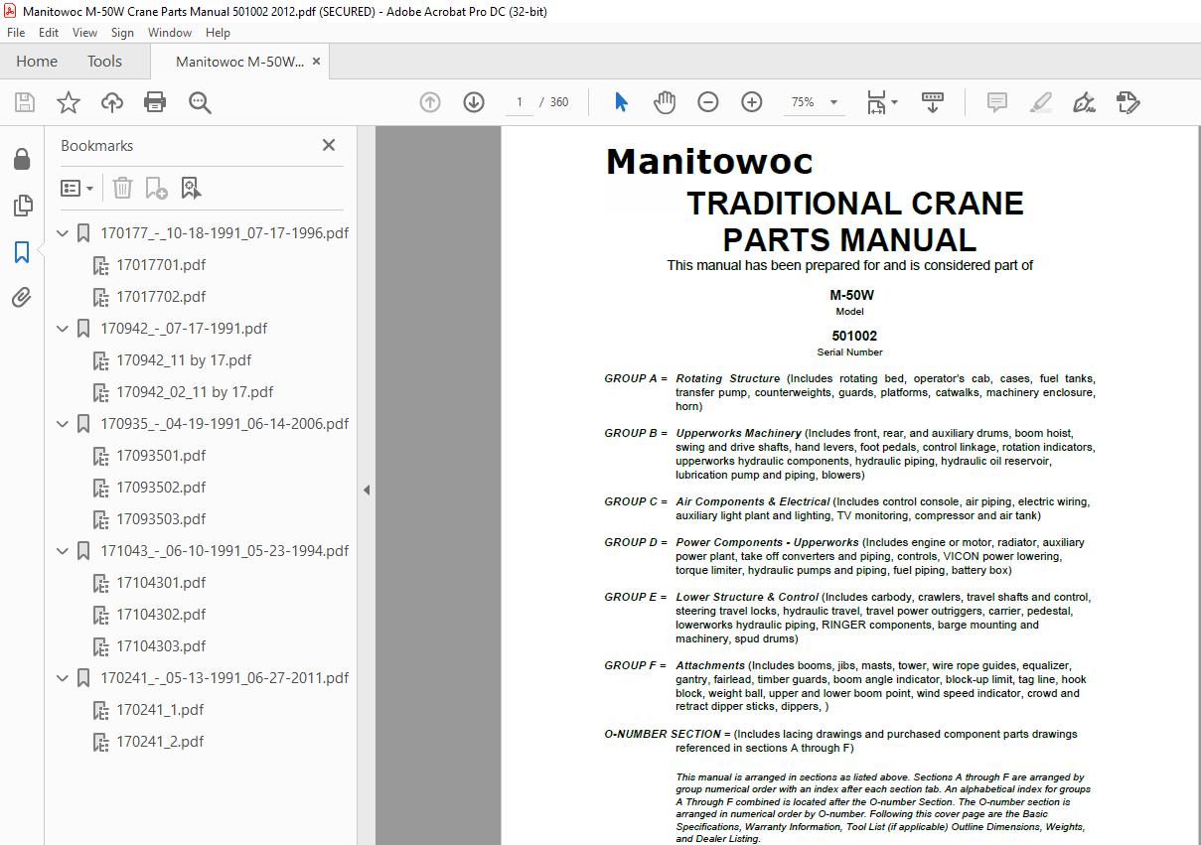
Task: Open bookmark 170241_2.pdf
Action: point(160,742)
